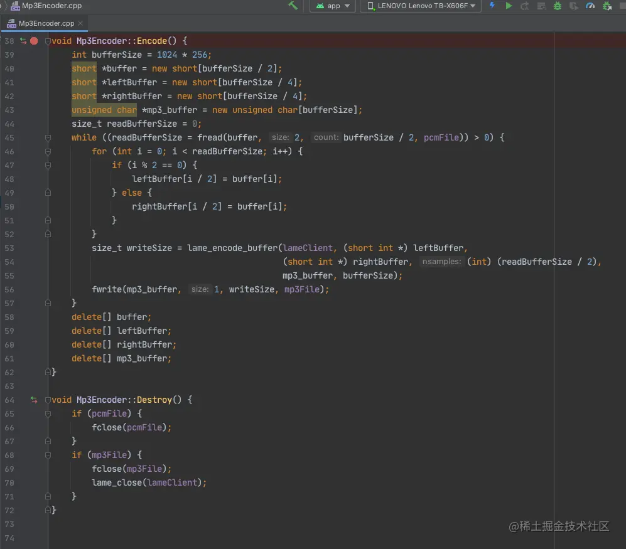
Task: Open the Profile gauge icon
Action: pyautogui.click(x=590, y=6)
